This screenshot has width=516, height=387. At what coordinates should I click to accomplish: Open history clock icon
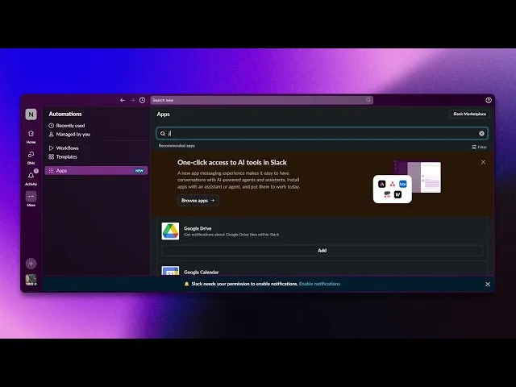[142, 100]
